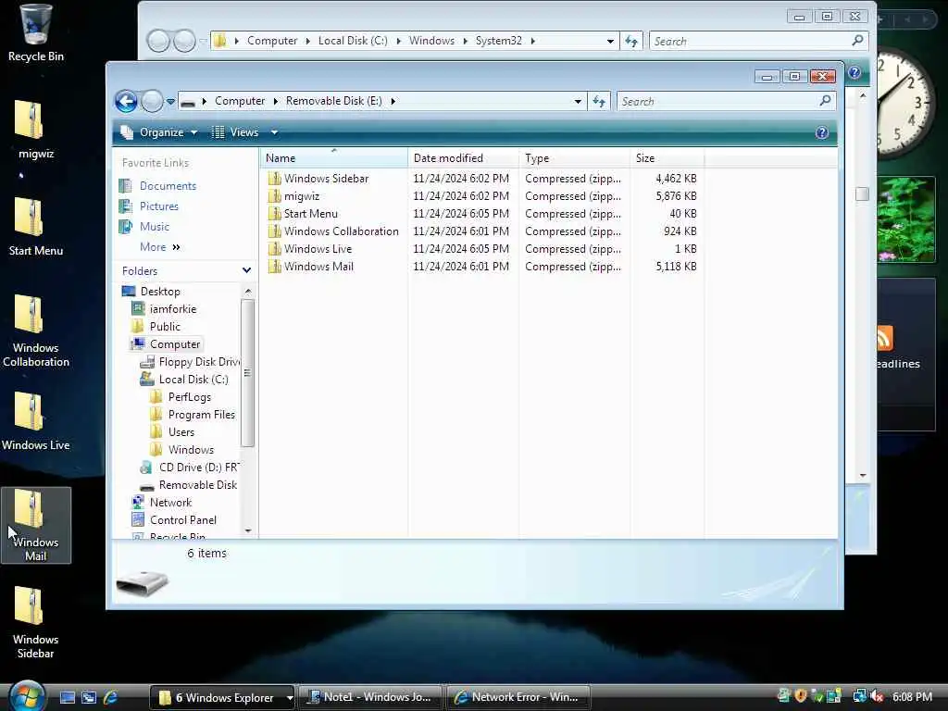Image resolution: width=948 pixels, height=711 pixels.
Task: Collapse the Folders pane
Action: tap(246, 270)
